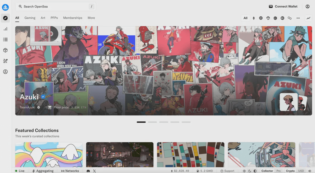This screenshot has width=315, height=173.
Task: Open the Profile face icon in sidebar
Action: [6, 72]
